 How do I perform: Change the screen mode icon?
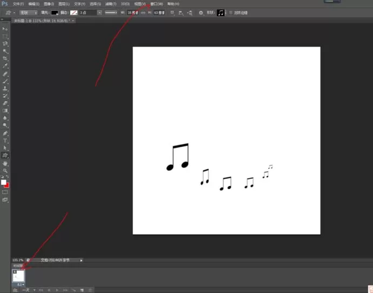tap(5, 200)
